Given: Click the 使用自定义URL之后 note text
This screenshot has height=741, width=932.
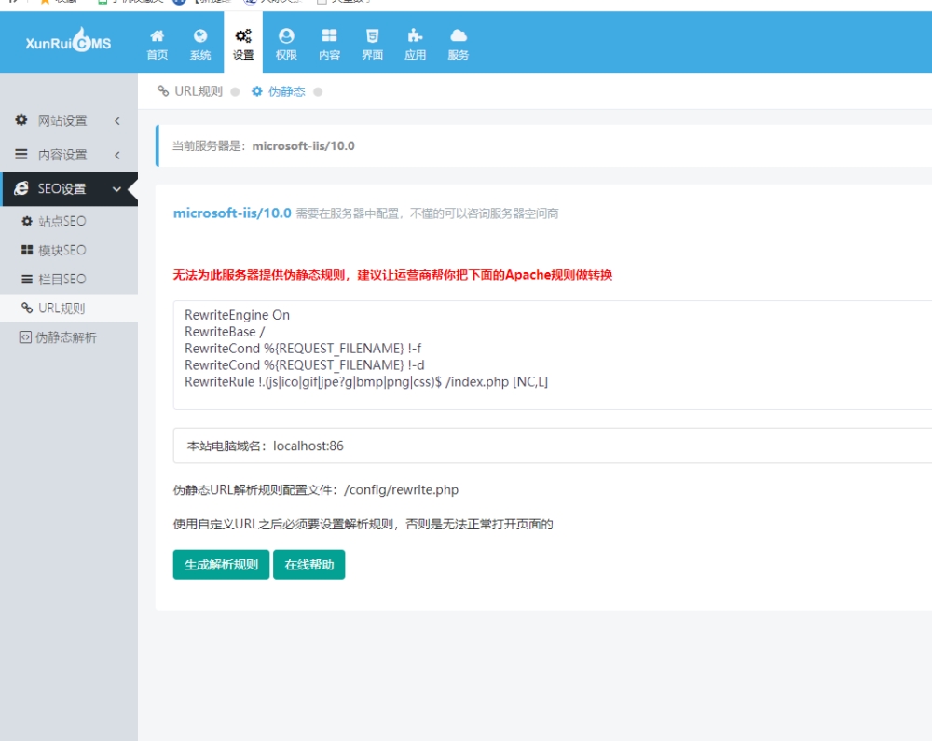Looking at the screenshot, I should pyautogui.click(x=363, y=524).
